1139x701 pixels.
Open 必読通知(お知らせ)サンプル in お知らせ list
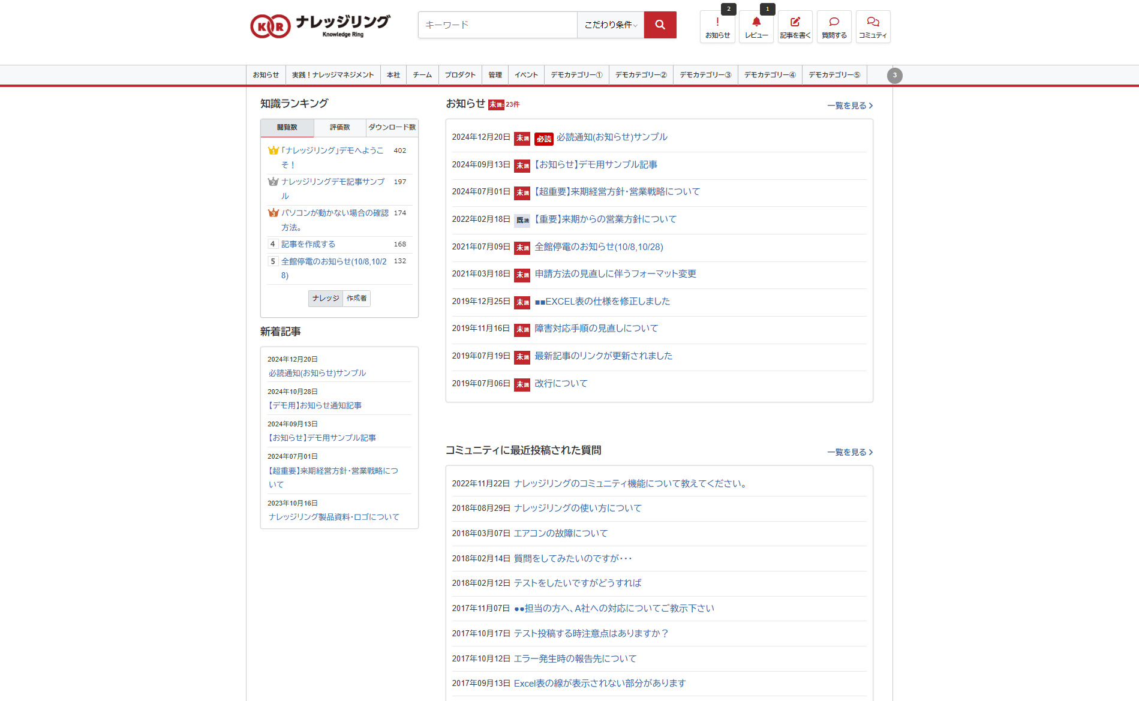coord(612,137)
